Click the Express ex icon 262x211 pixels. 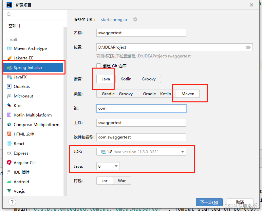[x=9, y=153]
